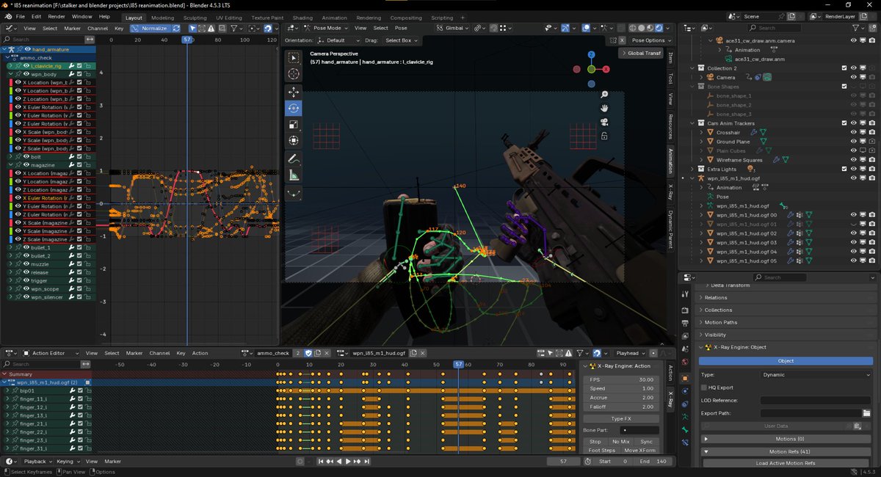Click the Type FX button
The image size is (881, 477).
click(621, 418)
